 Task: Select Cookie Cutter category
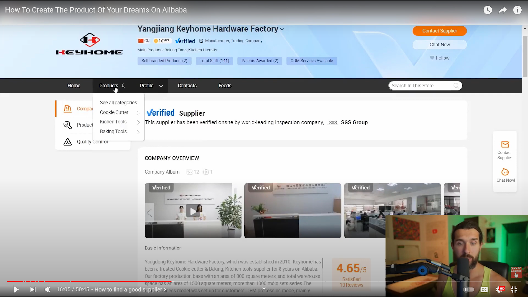pyautogui.click(x=114, y=112)
